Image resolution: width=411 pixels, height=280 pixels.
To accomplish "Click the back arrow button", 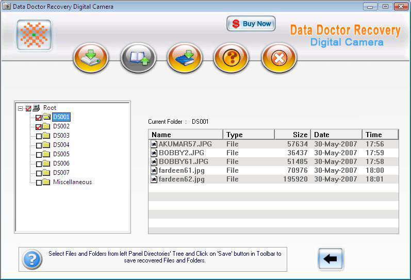I will 330,259.
